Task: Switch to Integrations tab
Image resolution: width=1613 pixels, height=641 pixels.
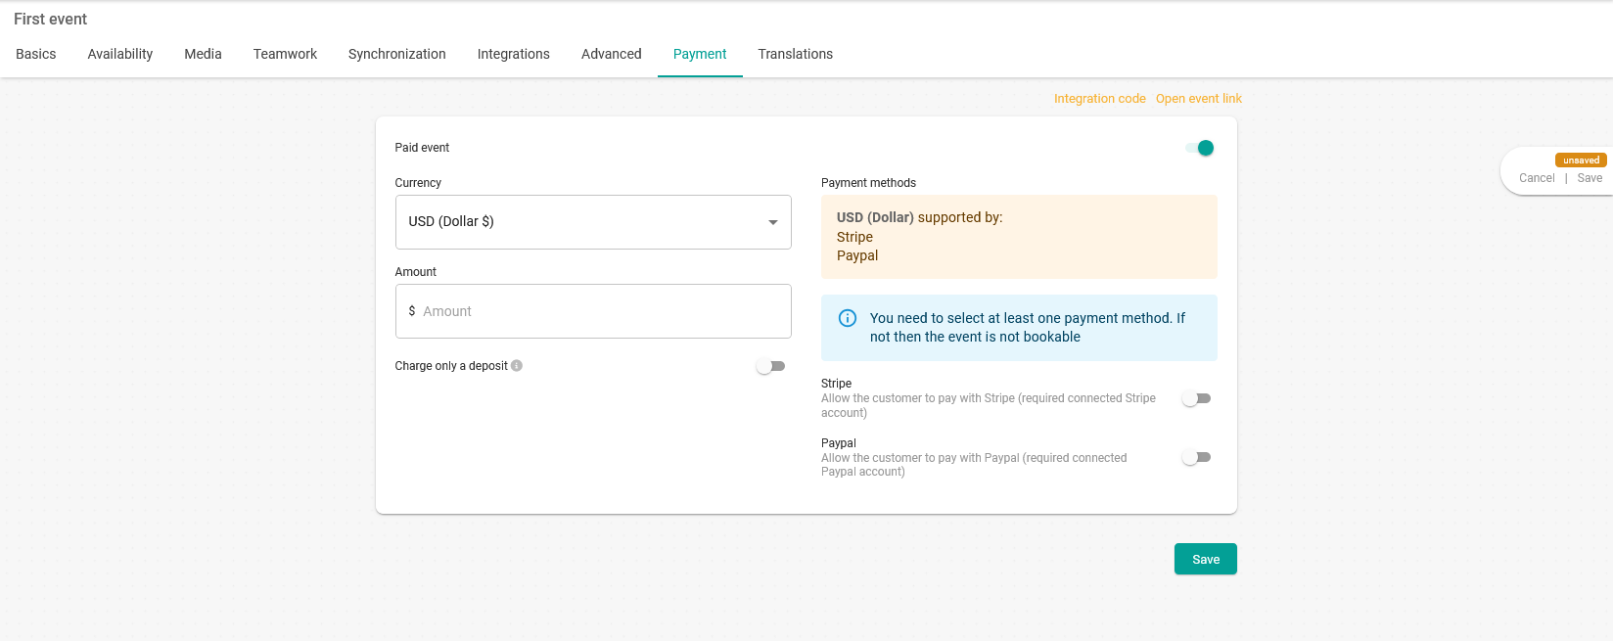Action: tap(513, 54)
